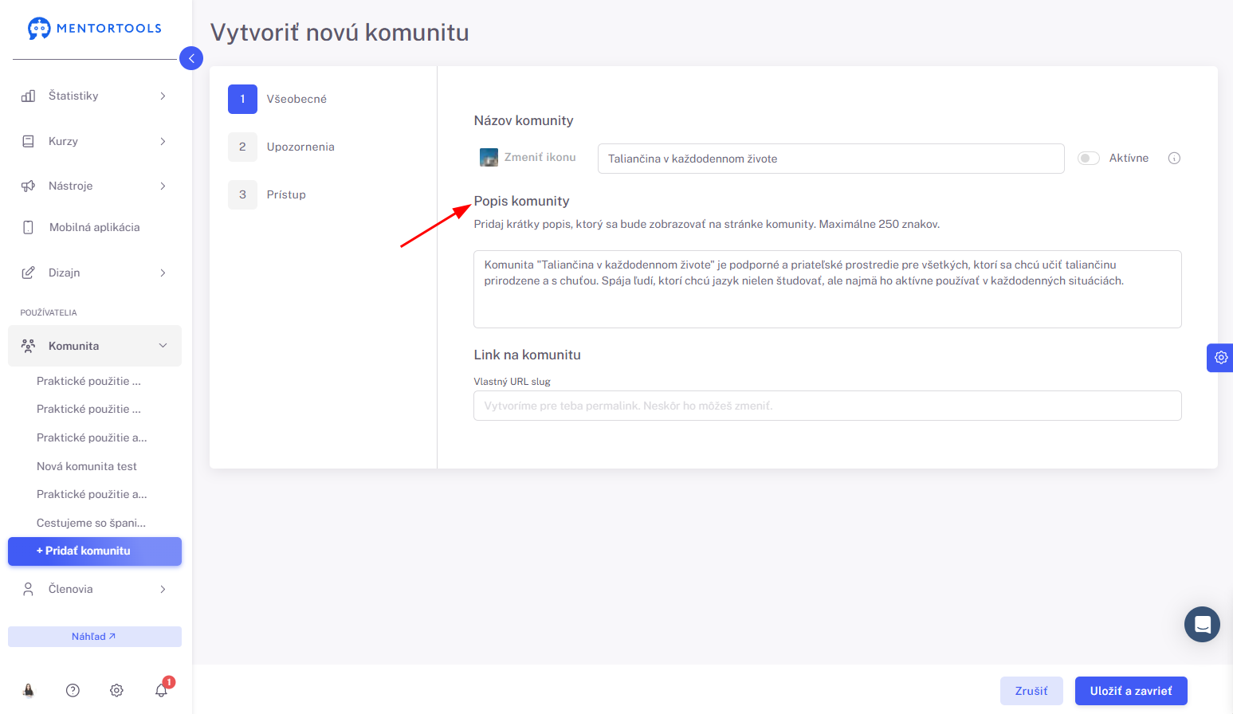The width and height of the screenshot is (1233, 714).
Task: Collapse the sidebar with the blue arrow button
Action: (191, 58)
